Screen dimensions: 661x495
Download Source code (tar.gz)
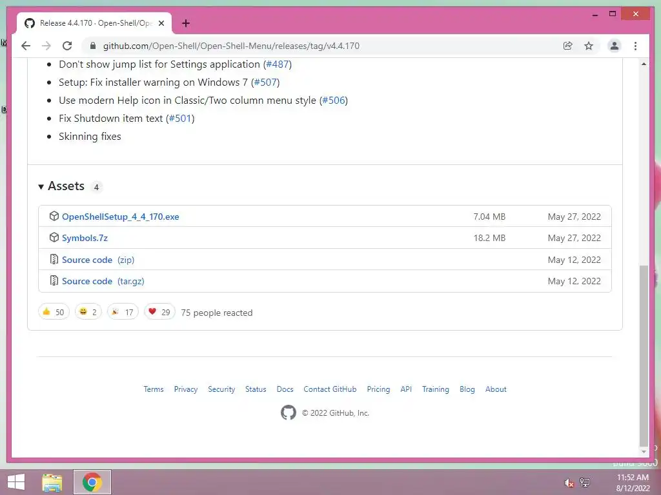tap(103, 281)
